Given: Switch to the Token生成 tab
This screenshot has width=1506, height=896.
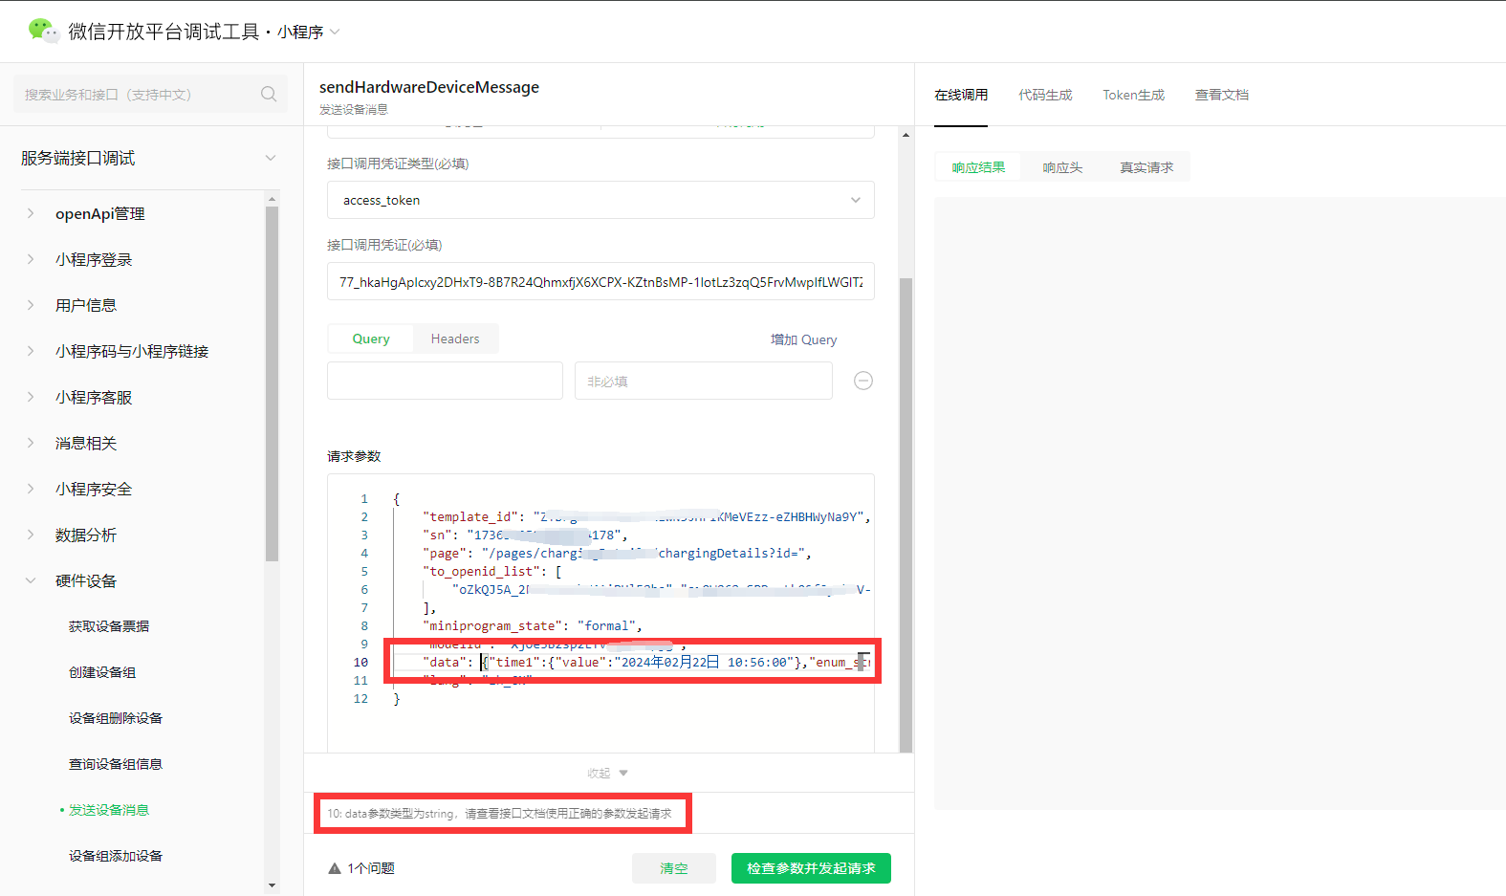Looking at the screenshot, I should coord(1133,95).
